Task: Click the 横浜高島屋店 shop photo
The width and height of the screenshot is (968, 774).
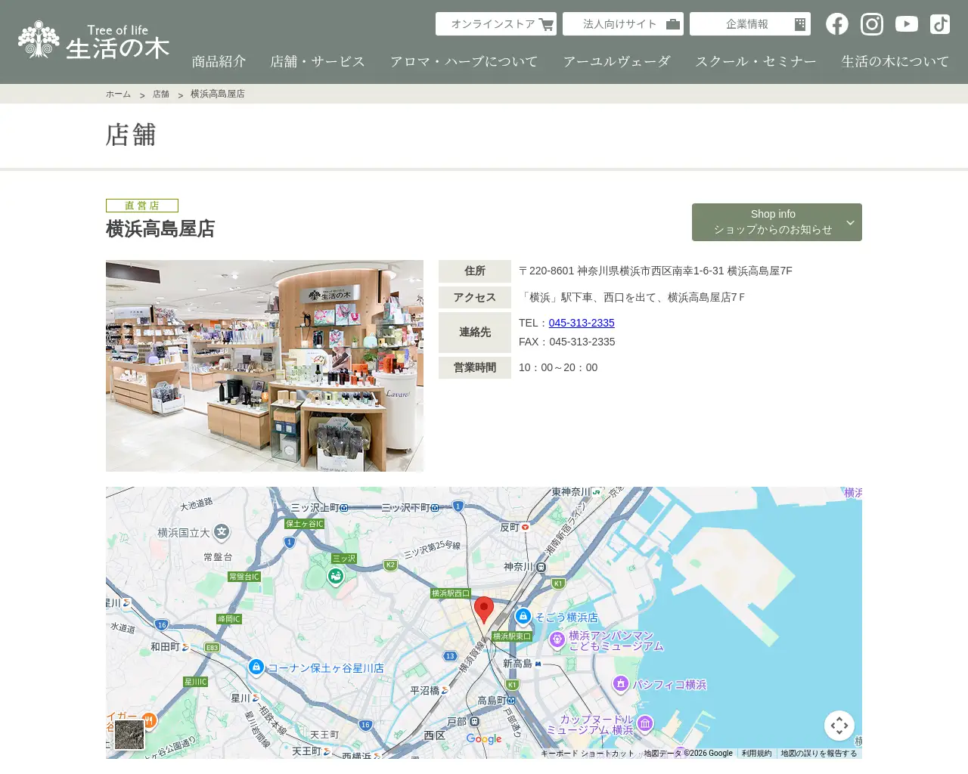Action: click(x=265, y=366)
